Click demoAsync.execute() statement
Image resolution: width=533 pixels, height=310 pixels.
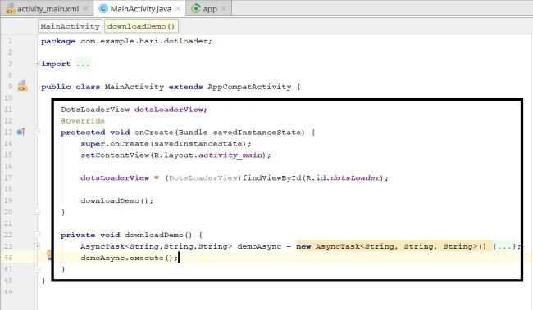(129, 258)
